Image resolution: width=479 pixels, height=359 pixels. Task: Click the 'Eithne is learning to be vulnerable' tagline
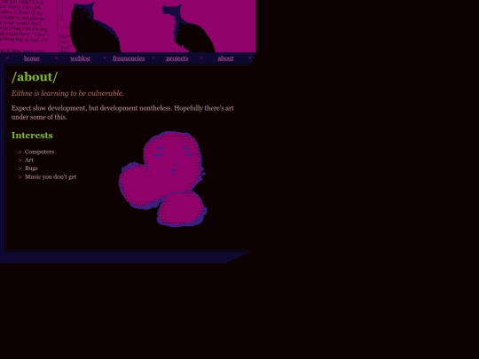67,93
